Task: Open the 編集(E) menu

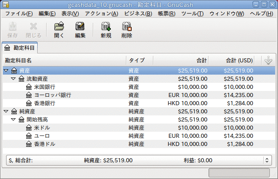Action: [47, 13]
